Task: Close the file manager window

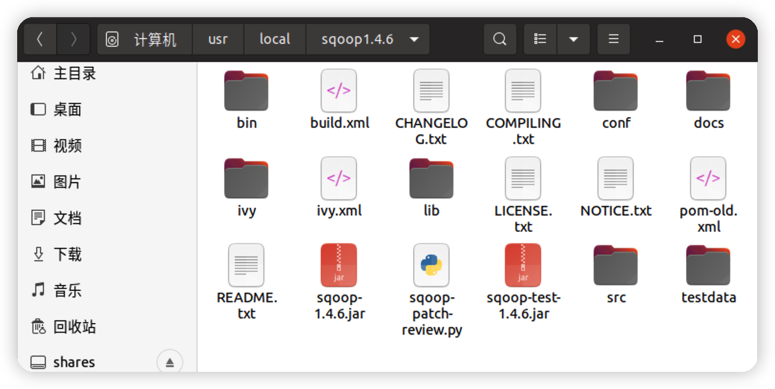Action: coord(736,39)
